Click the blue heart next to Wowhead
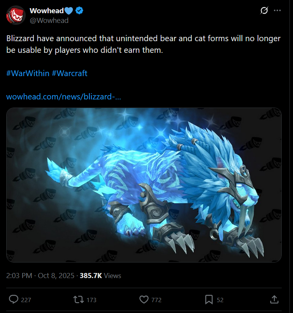 pos(68,10)
